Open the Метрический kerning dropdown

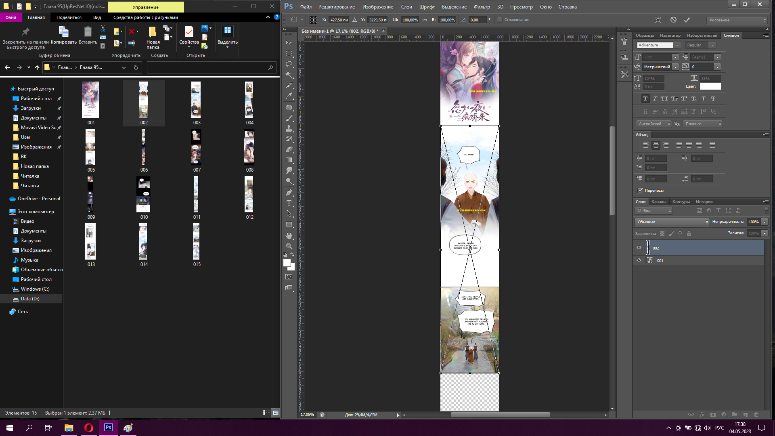[x=675, y=67]
